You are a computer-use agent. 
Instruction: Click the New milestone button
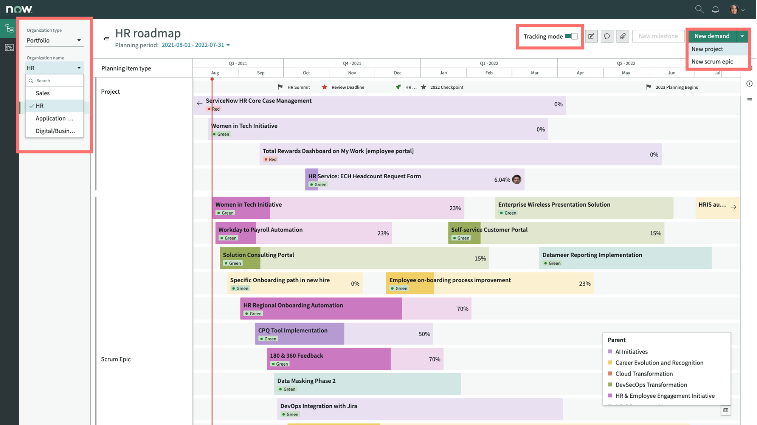pos(658,36)
